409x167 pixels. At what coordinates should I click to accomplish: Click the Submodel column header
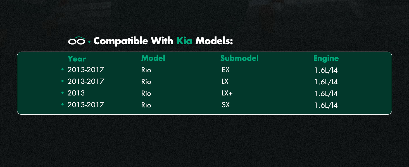click(239, 58)
